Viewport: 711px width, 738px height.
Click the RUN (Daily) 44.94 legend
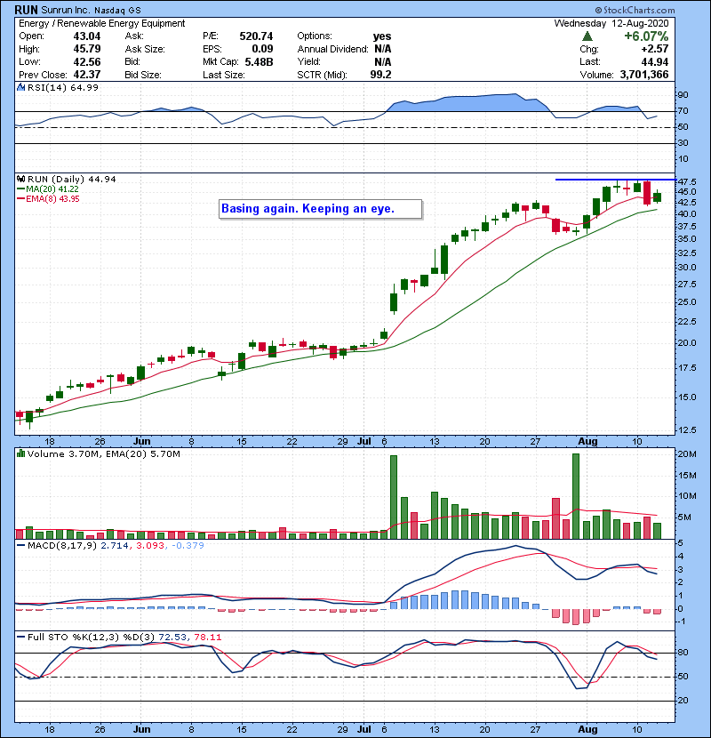pyautogui.click(x=71, y=180)
